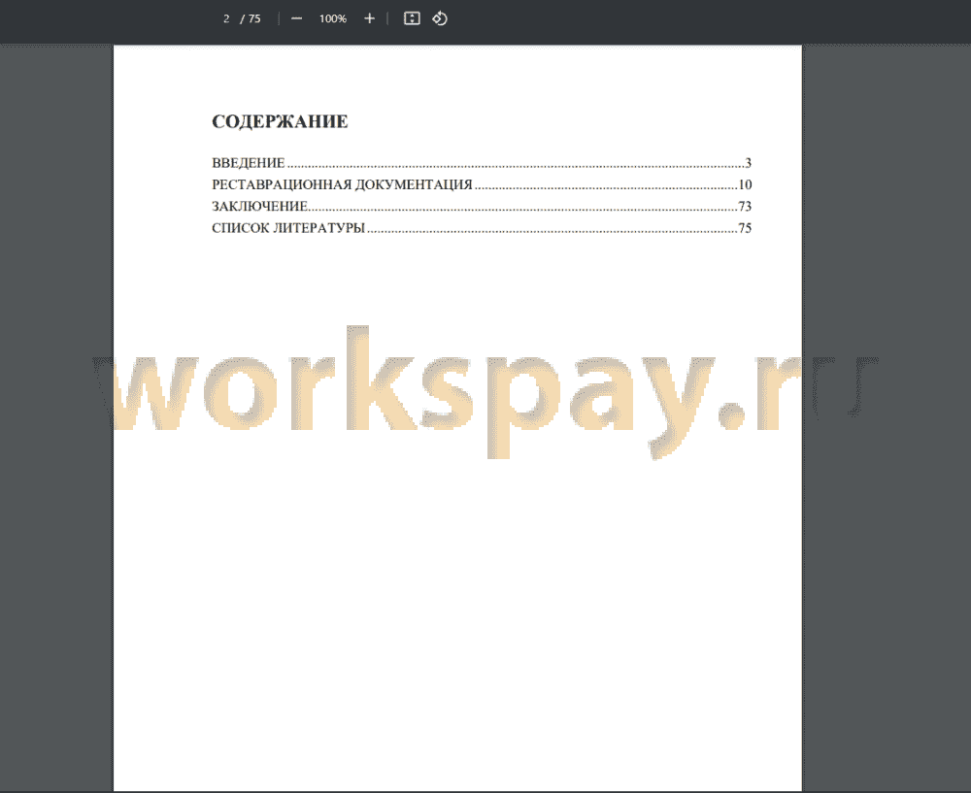The height and width of the screenshot is (793, 971).
Task: Click the total page count 75
Action: tap(254, 19)
